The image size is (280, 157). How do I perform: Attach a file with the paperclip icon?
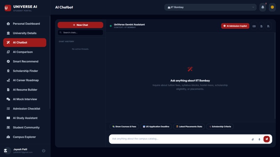click(x=253, y=139)
